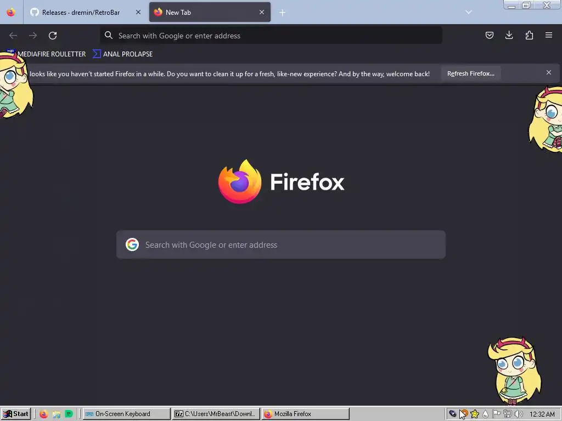
Task: Click the Firefox logo on the new tab page
Action: coord(240,182)
